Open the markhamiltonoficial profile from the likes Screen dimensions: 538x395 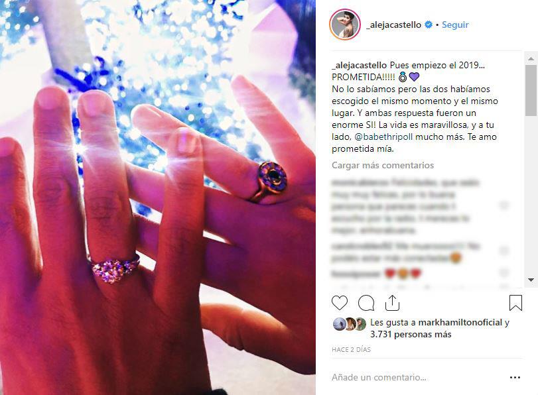coord(460,323)
